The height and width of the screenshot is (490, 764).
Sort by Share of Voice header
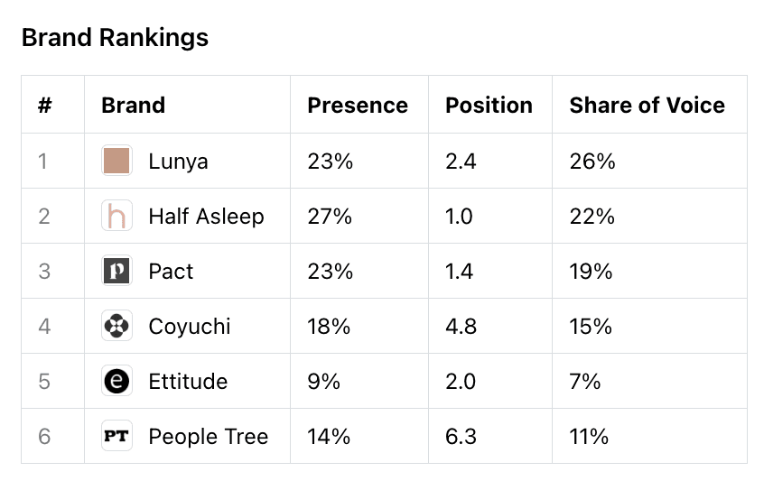(647, 106)
